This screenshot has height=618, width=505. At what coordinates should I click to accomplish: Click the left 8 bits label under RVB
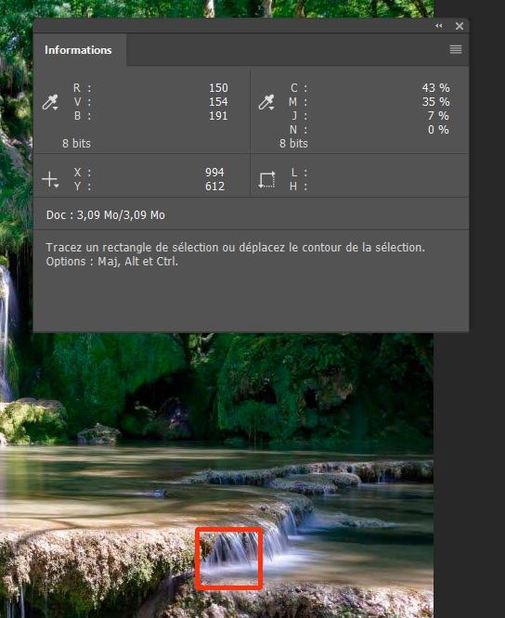click(x=76, y=143)
